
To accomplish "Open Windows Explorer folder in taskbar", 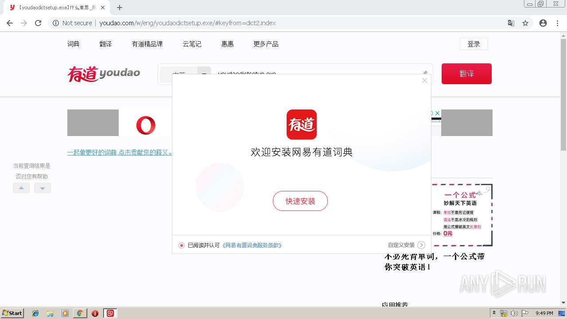I will [x=50, y=313].
